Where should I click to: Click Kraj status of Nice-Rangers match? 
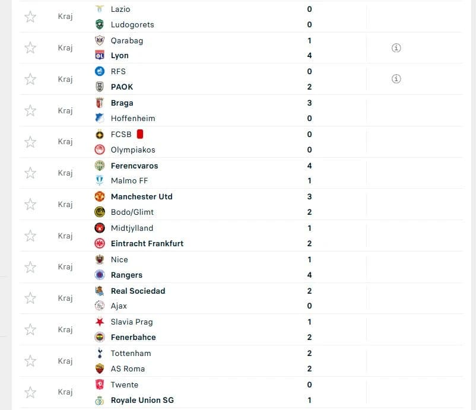click(x=65, y=267)
